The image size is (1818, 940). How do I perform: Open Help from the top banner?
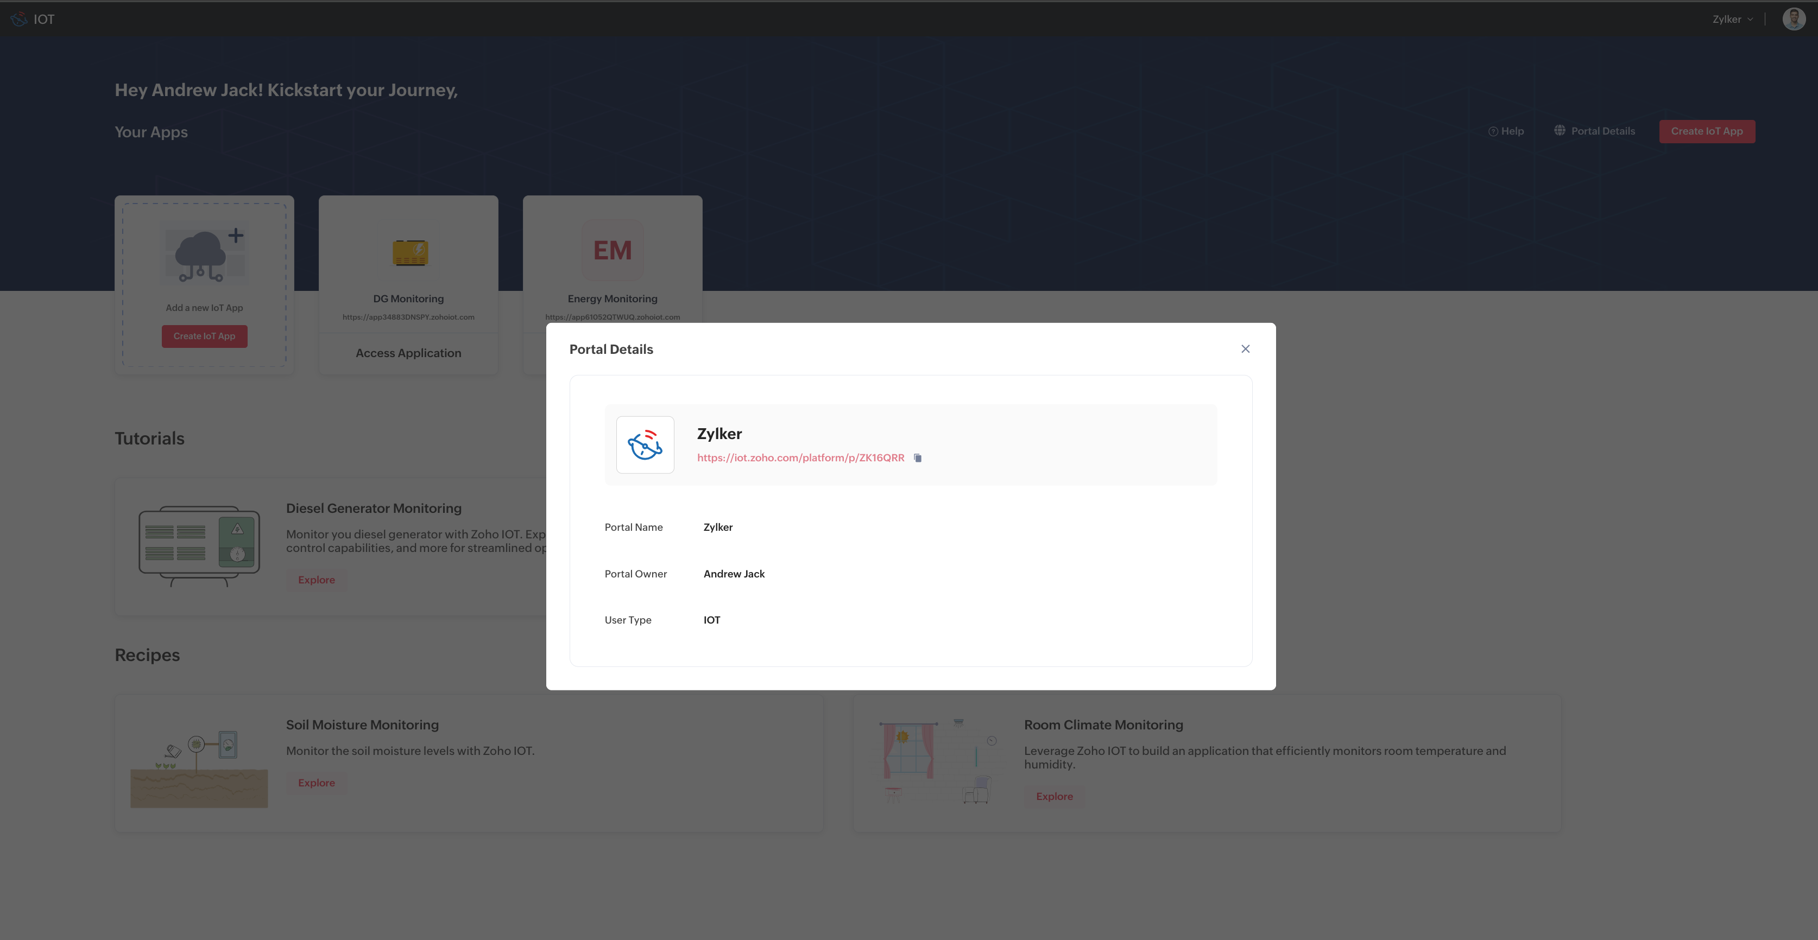click(x=1506, y=131)
